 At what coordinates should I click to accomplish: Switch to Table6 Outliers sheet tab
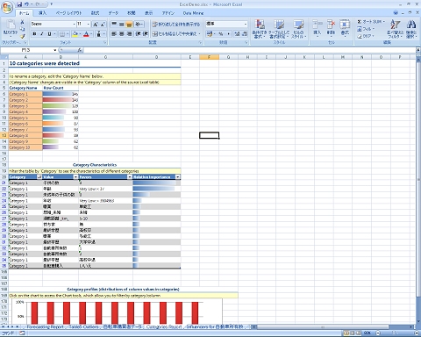[83, 326]
